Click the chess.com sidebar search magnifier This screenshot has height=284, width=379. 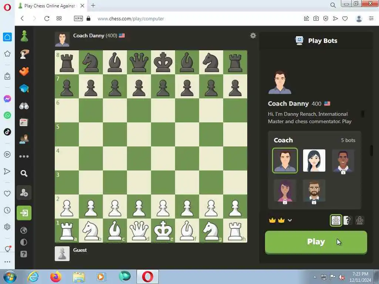pos(24,173)
